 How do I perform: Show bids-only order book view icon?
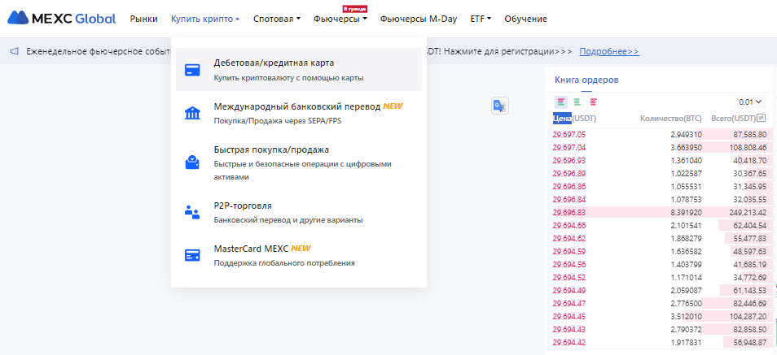(577, 102)
